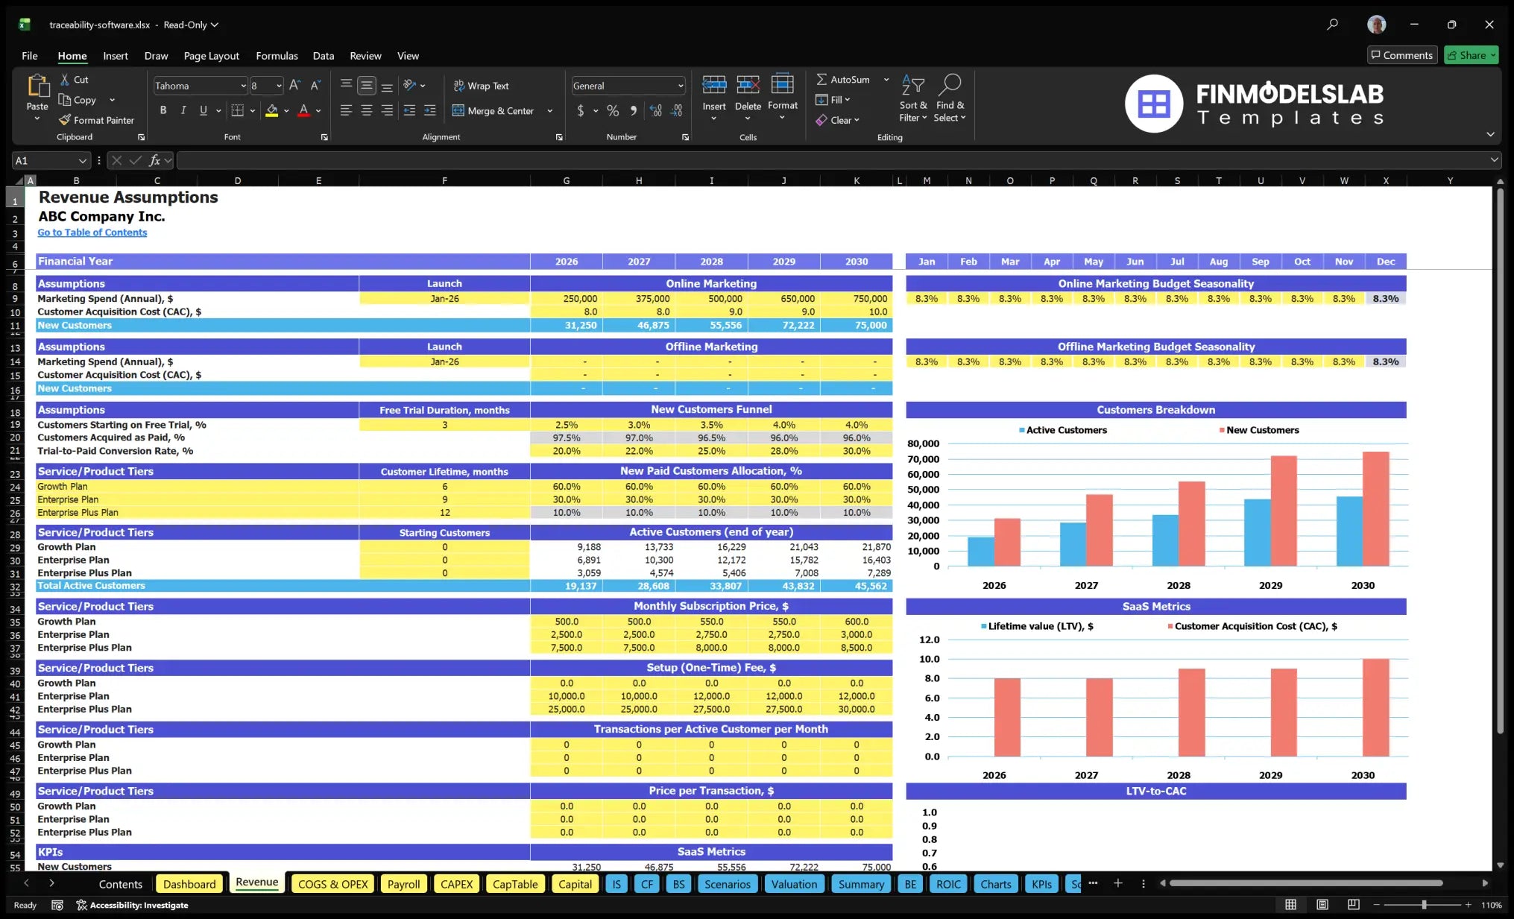Viewport: 1514px width, 919px height.
Task: Open the Clear dropdown
Action: coord(837,120)
